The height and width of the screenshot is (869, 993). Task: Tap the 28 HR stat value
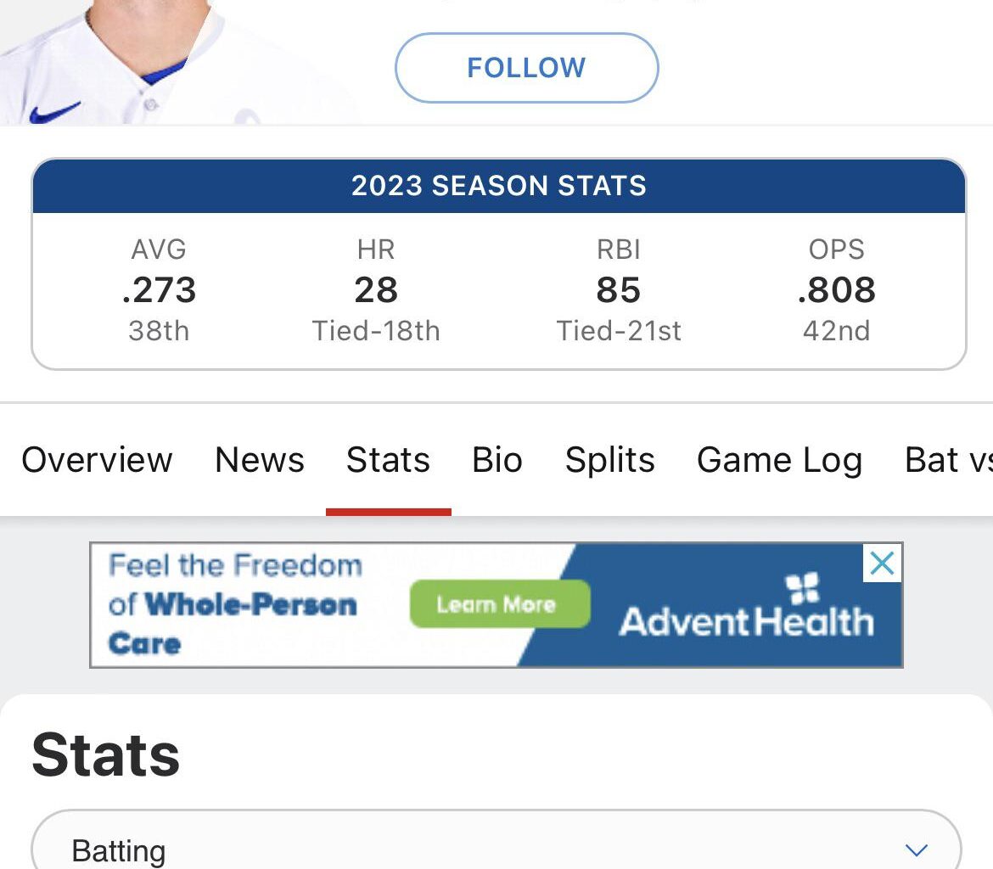click(x=376, y=290)
